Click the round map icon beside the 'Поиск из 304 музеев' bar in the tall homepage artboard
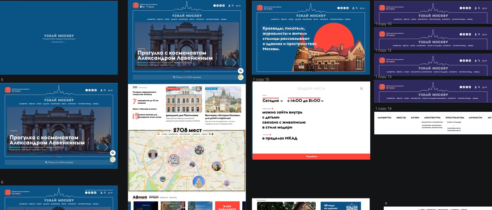This screenshot has width=492, height=210. tap(241, 77)
